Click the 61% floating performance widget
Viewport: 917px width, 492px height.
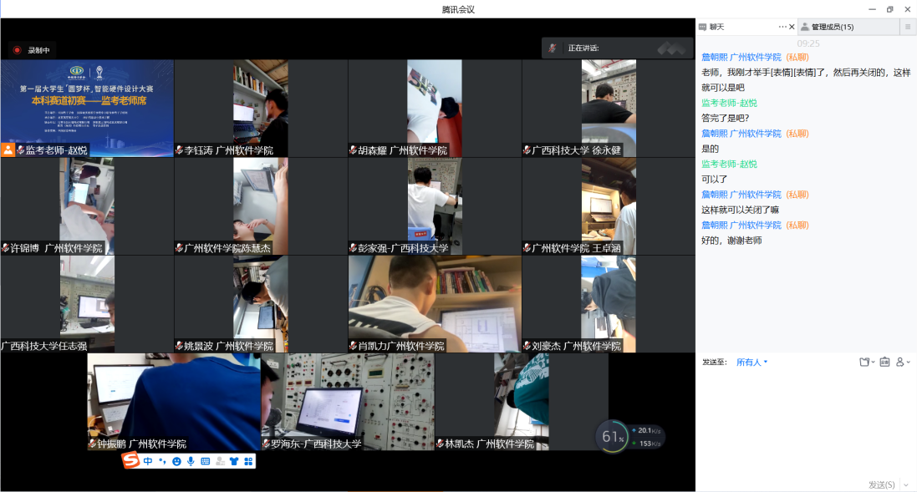pyautogui.click(x=630, y=437)
